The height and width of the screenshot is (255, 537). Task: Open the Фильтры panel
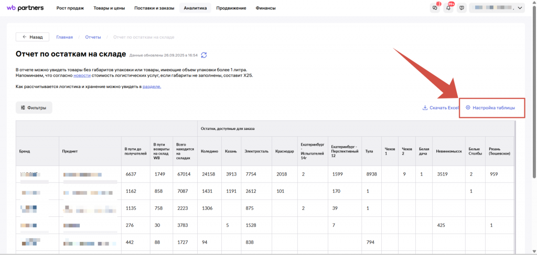click(34, 108)
